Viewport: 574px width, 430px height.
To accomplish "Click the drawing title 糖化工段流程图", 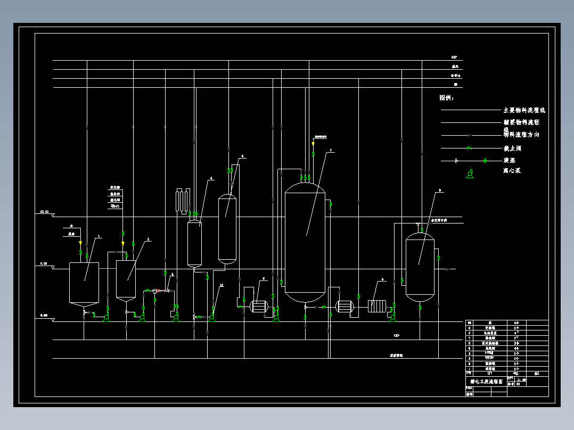I will pos(486,382).
